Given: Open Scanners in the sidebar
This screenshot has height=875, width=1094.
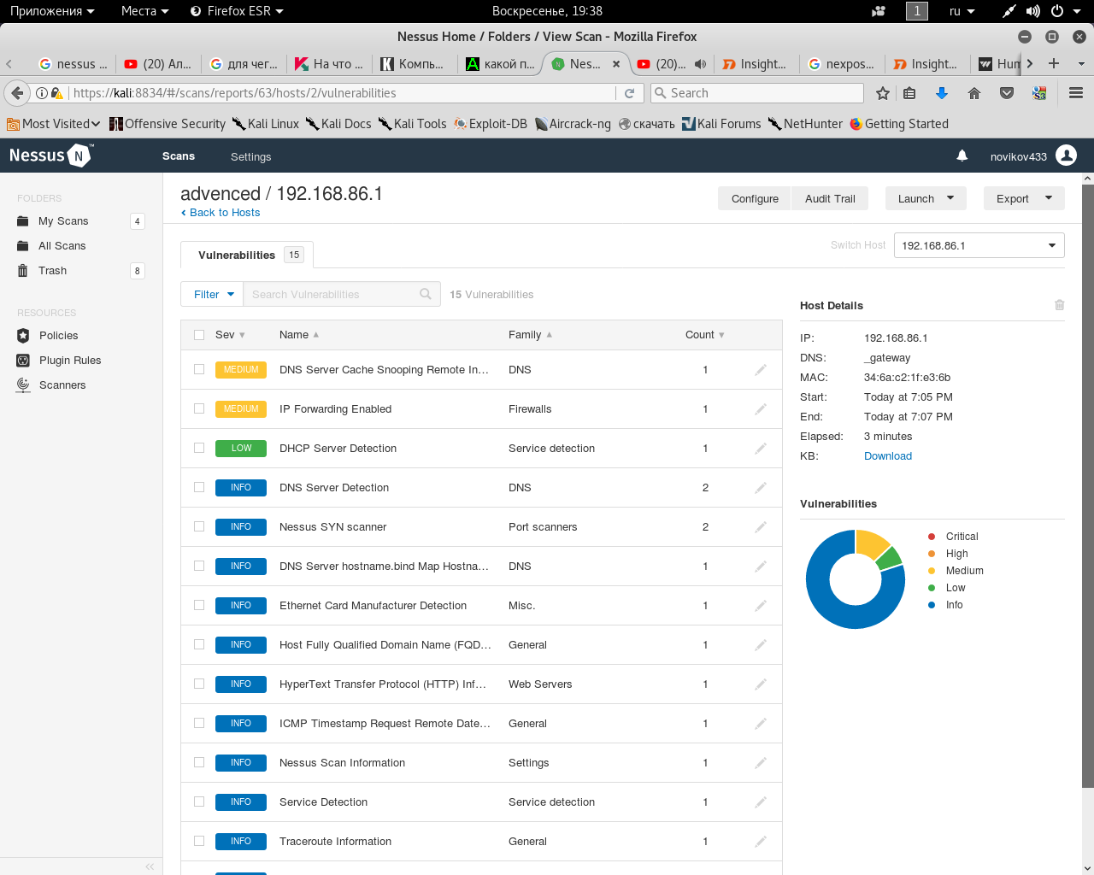Looking at the screenshot, I should coord(62,385).
